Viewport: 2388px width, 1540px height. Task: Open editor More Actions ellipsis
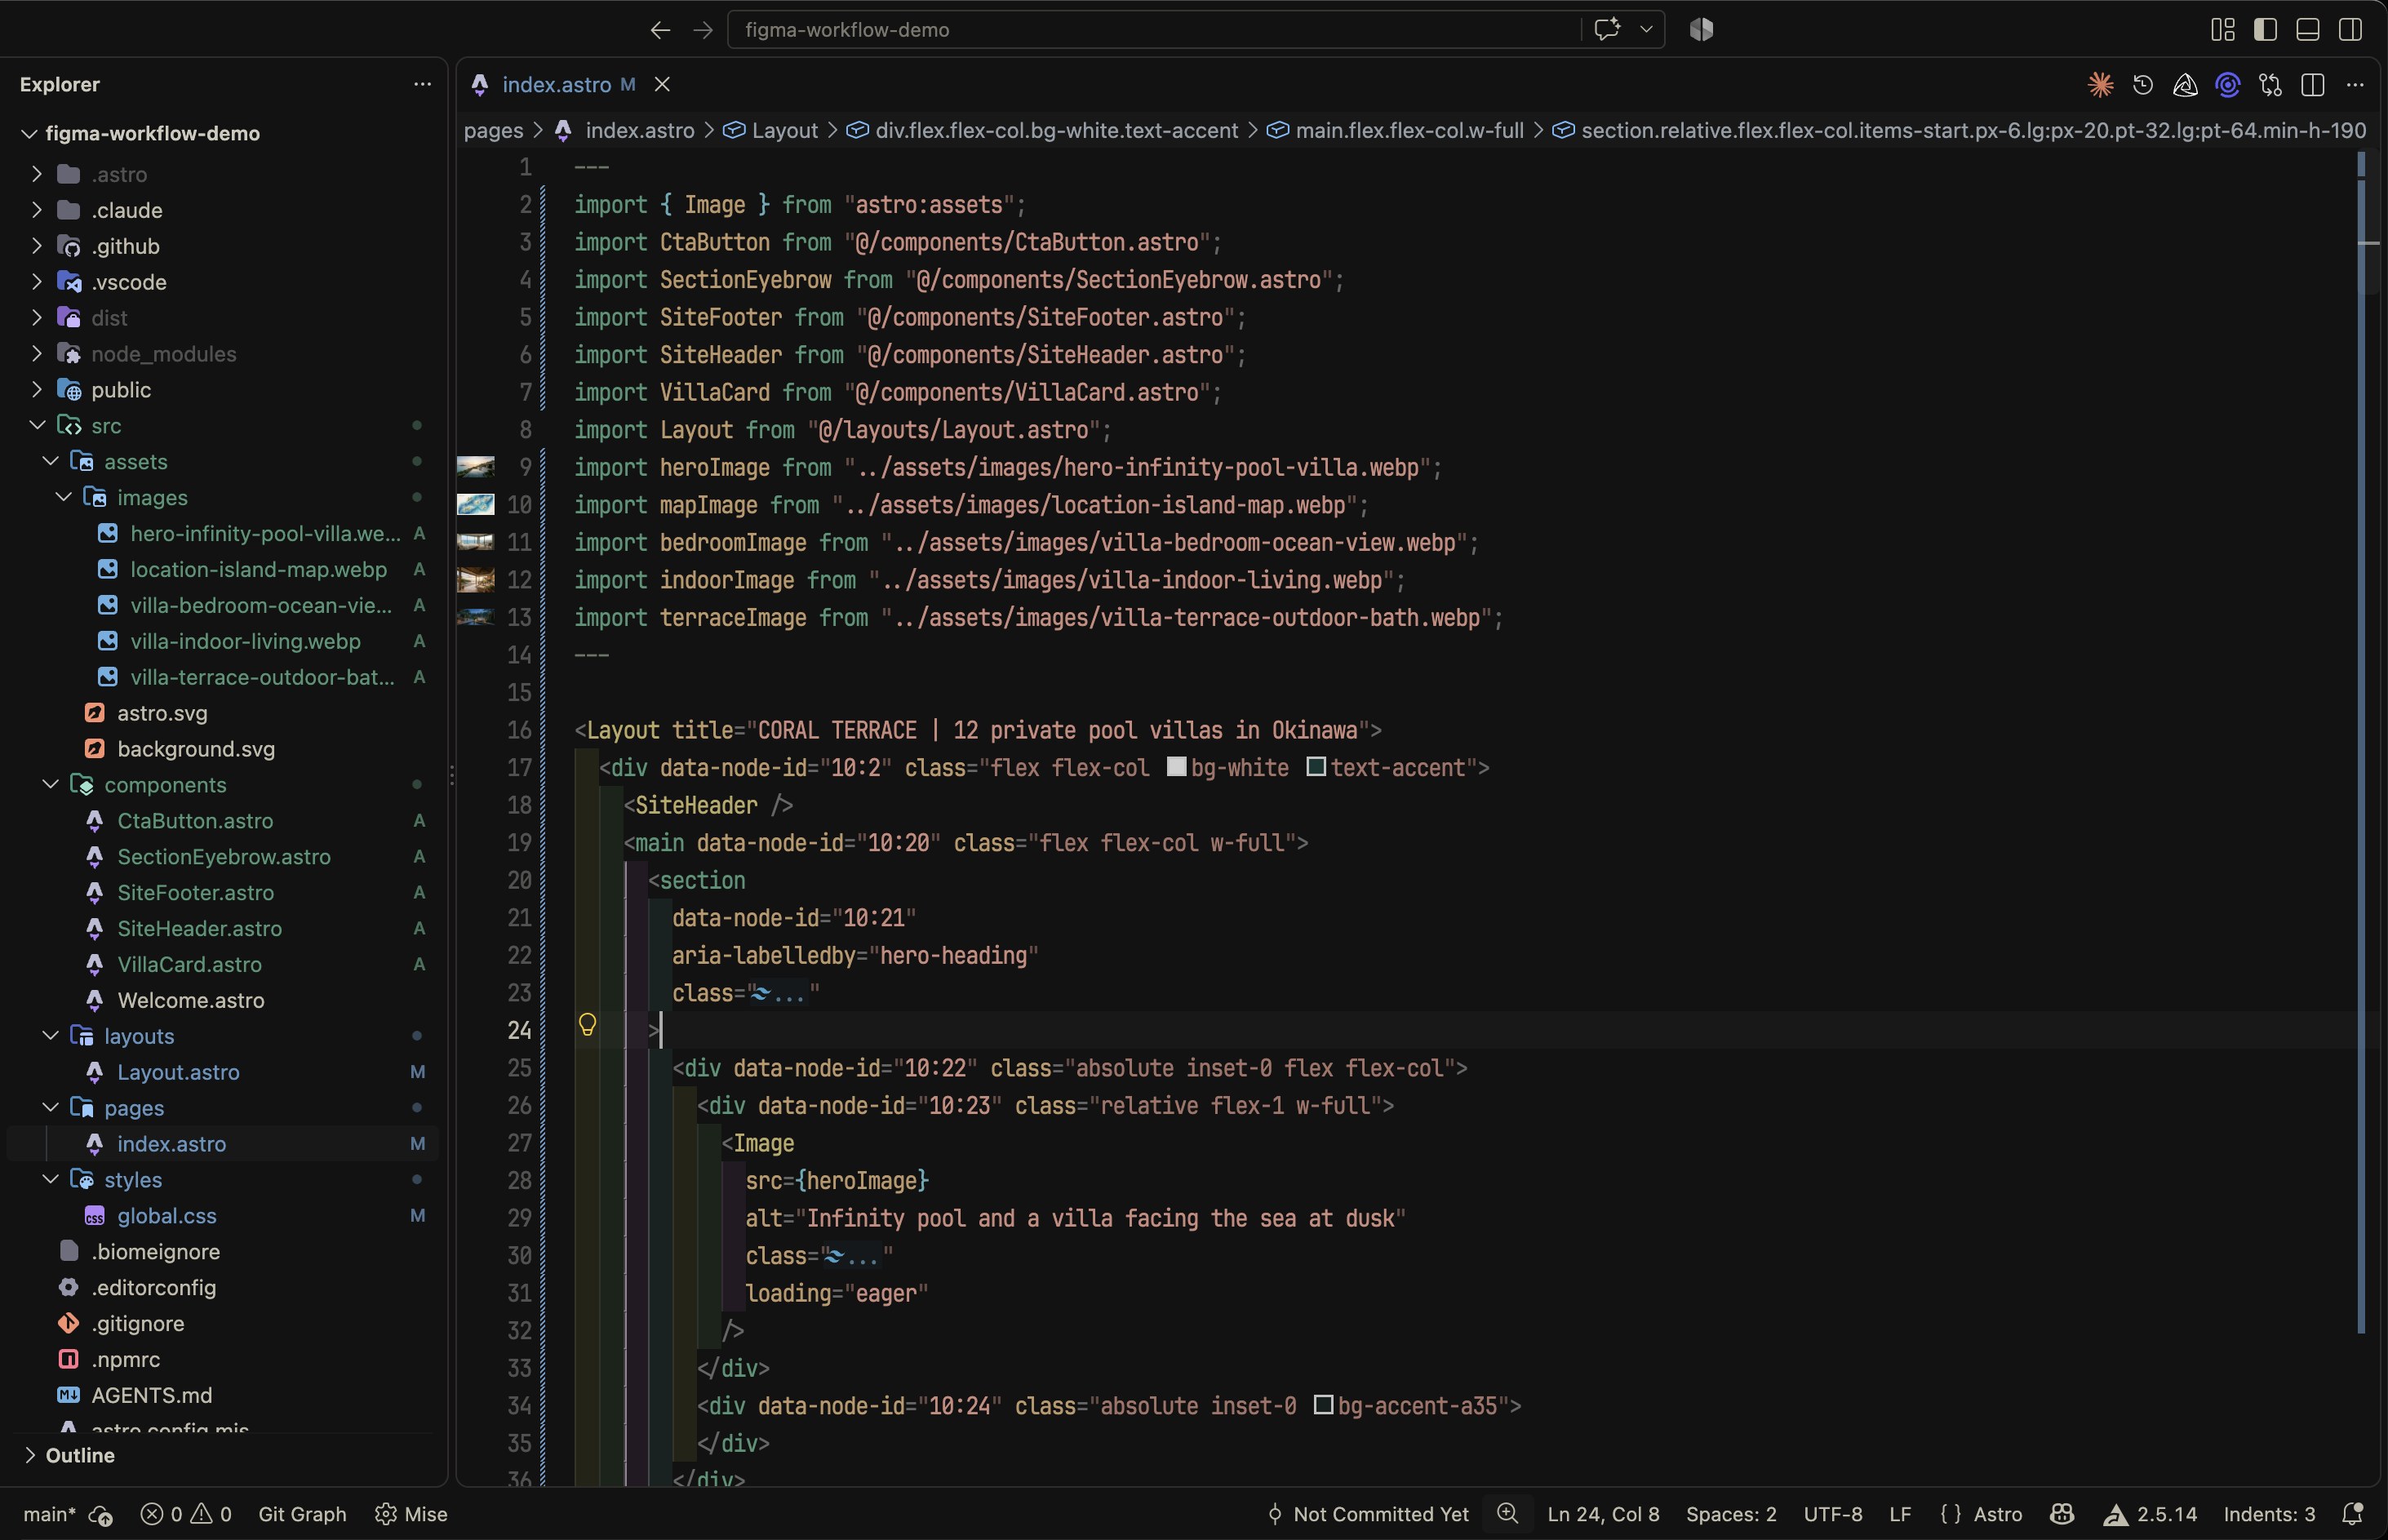coord(2355,85)
